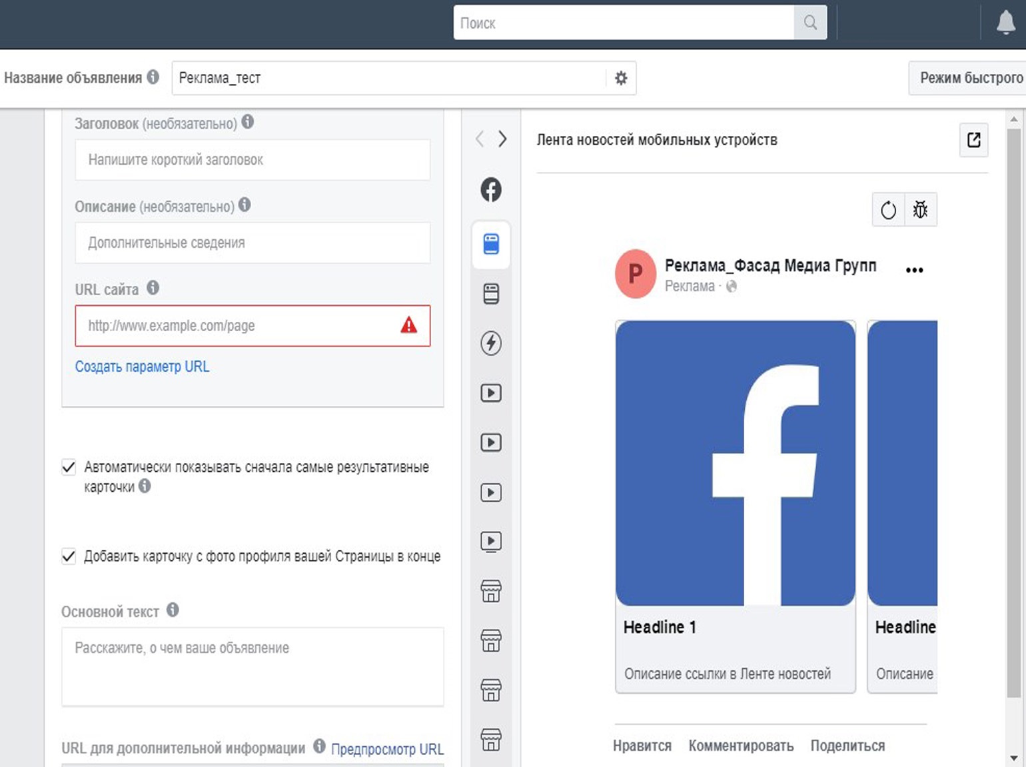
Task: Click 'Создать параметр URL' link
Action: point(142,367)
